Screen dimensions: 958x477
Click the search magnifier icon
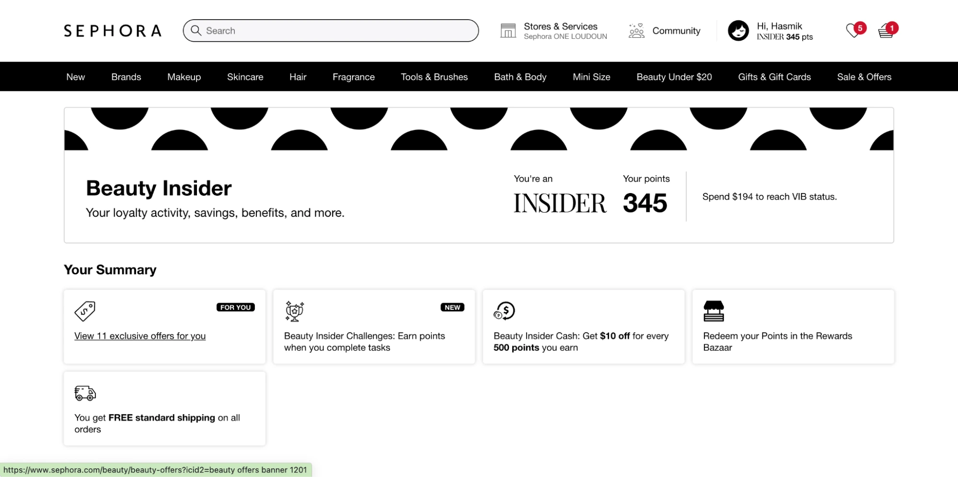point(196,31)
